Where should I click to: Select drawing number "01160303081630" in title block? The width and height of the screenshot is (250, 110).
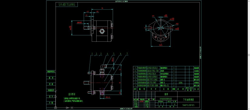[x=166, y=99]
